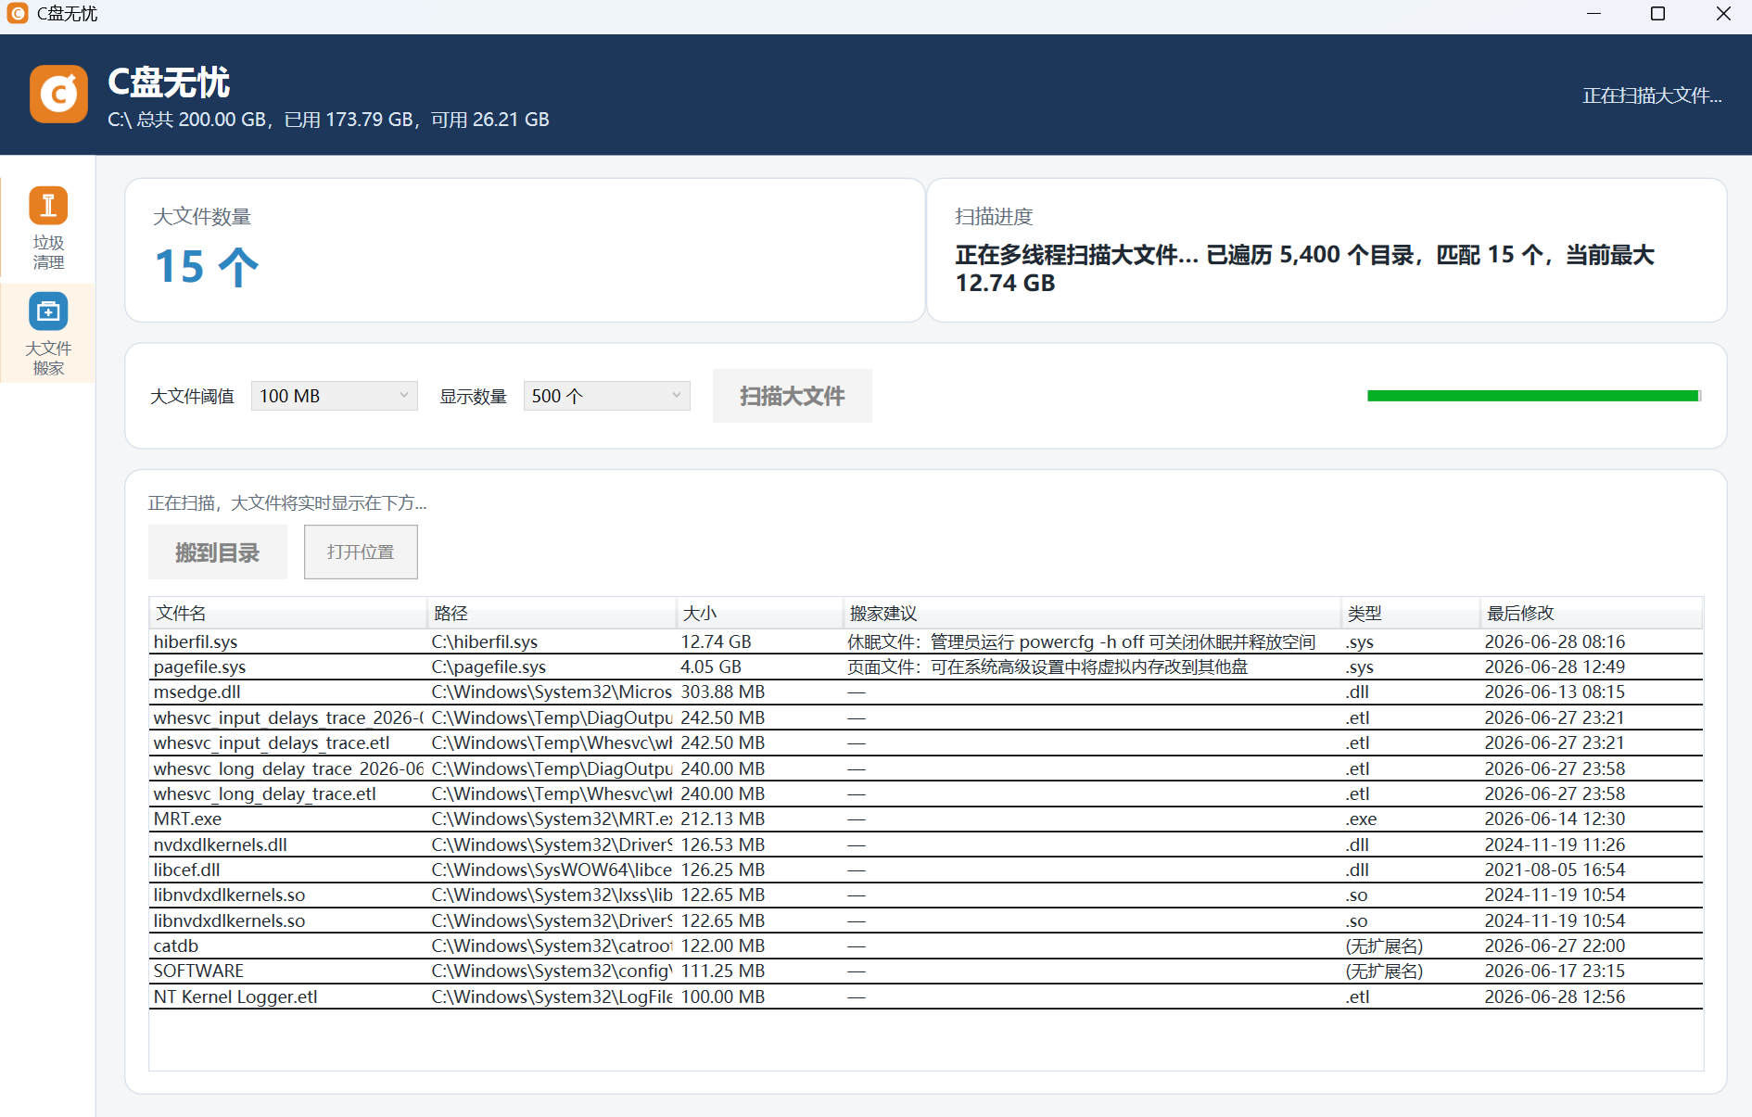Image resolution: width=1752 pixels, height=1117 pixels.
Task: Click the small app icon in title bar
Action: [17, 13]
